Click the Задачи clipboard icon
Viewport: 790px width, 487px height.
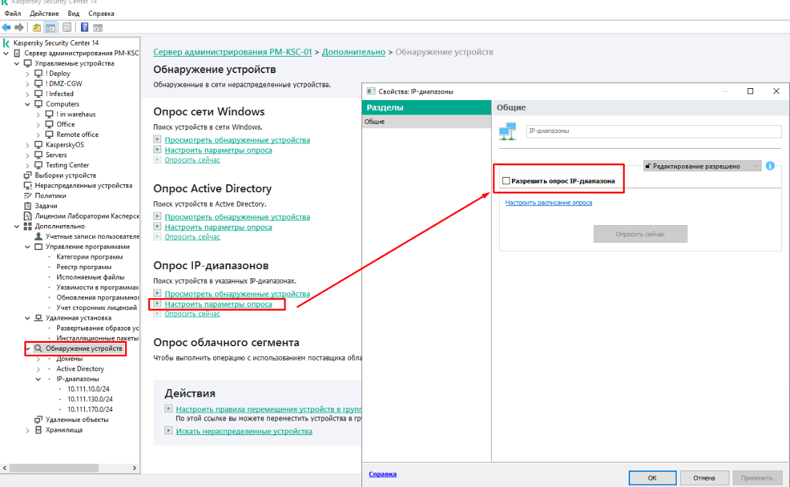pyautogui.click(x=28, y=206)
